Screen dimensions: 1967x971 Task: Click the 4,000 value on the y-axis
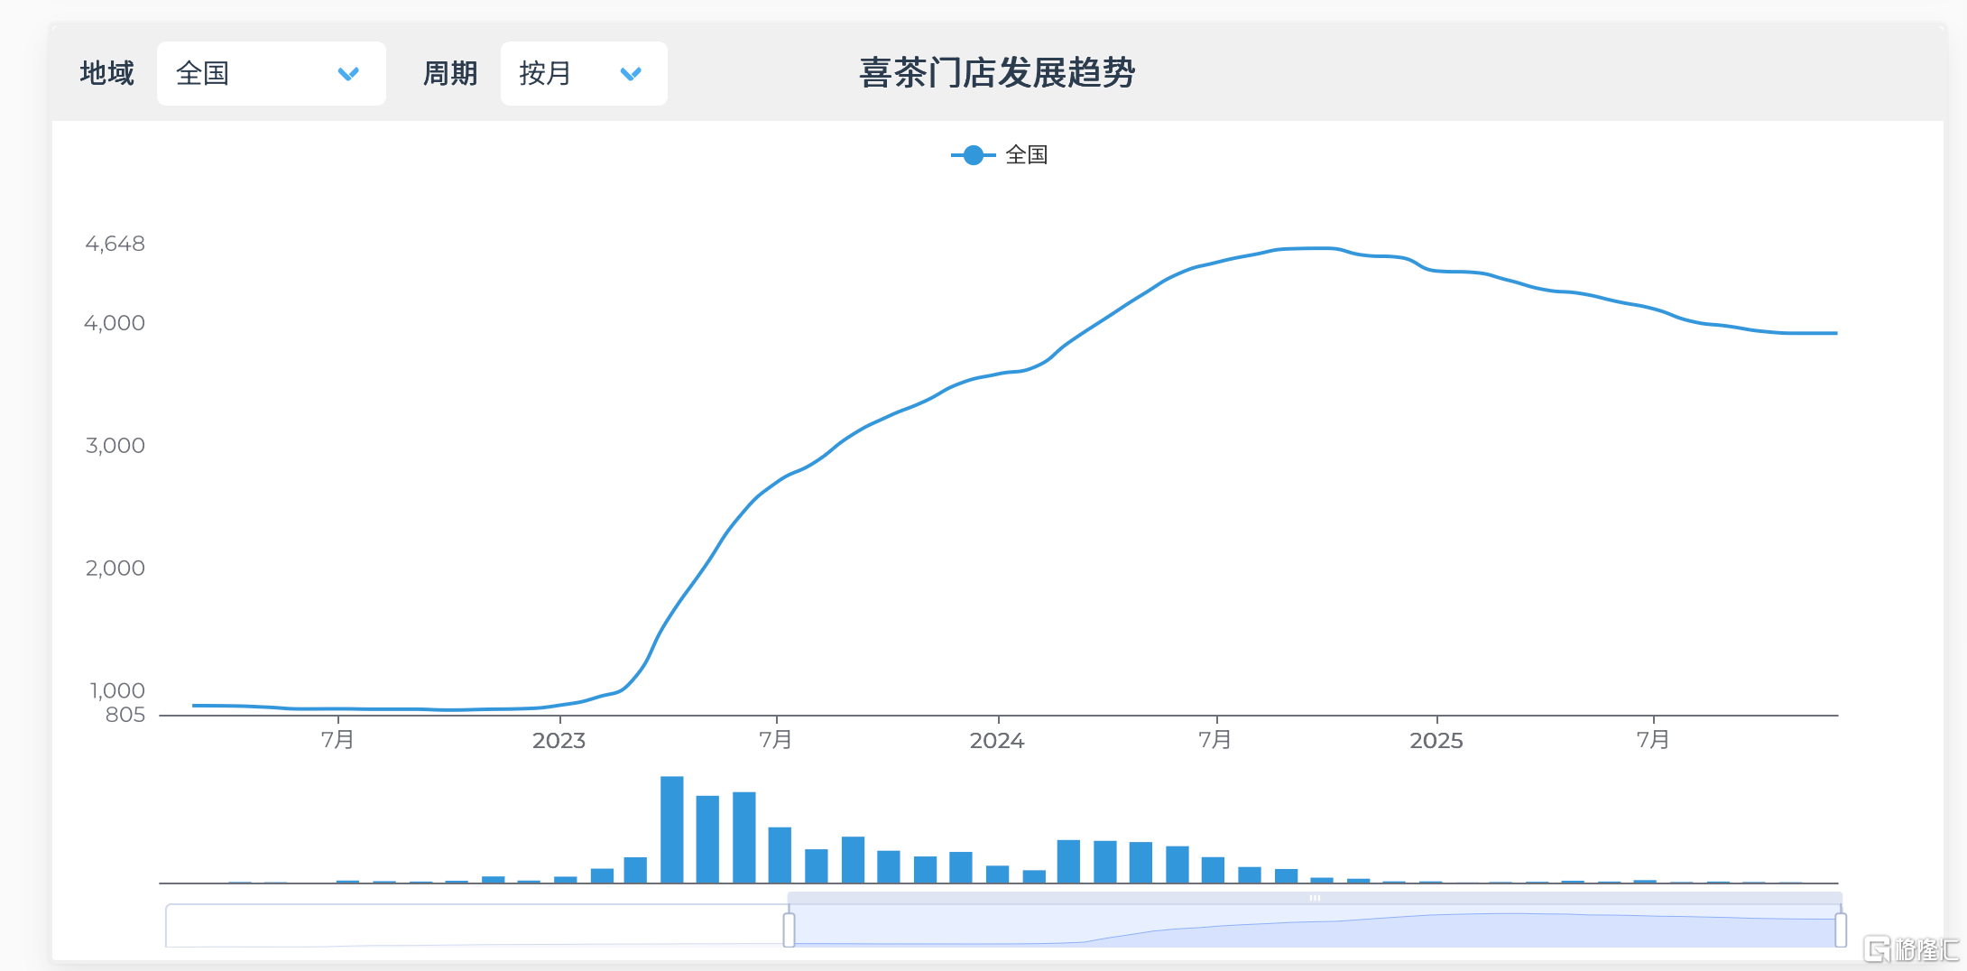[x=115, y=323]
